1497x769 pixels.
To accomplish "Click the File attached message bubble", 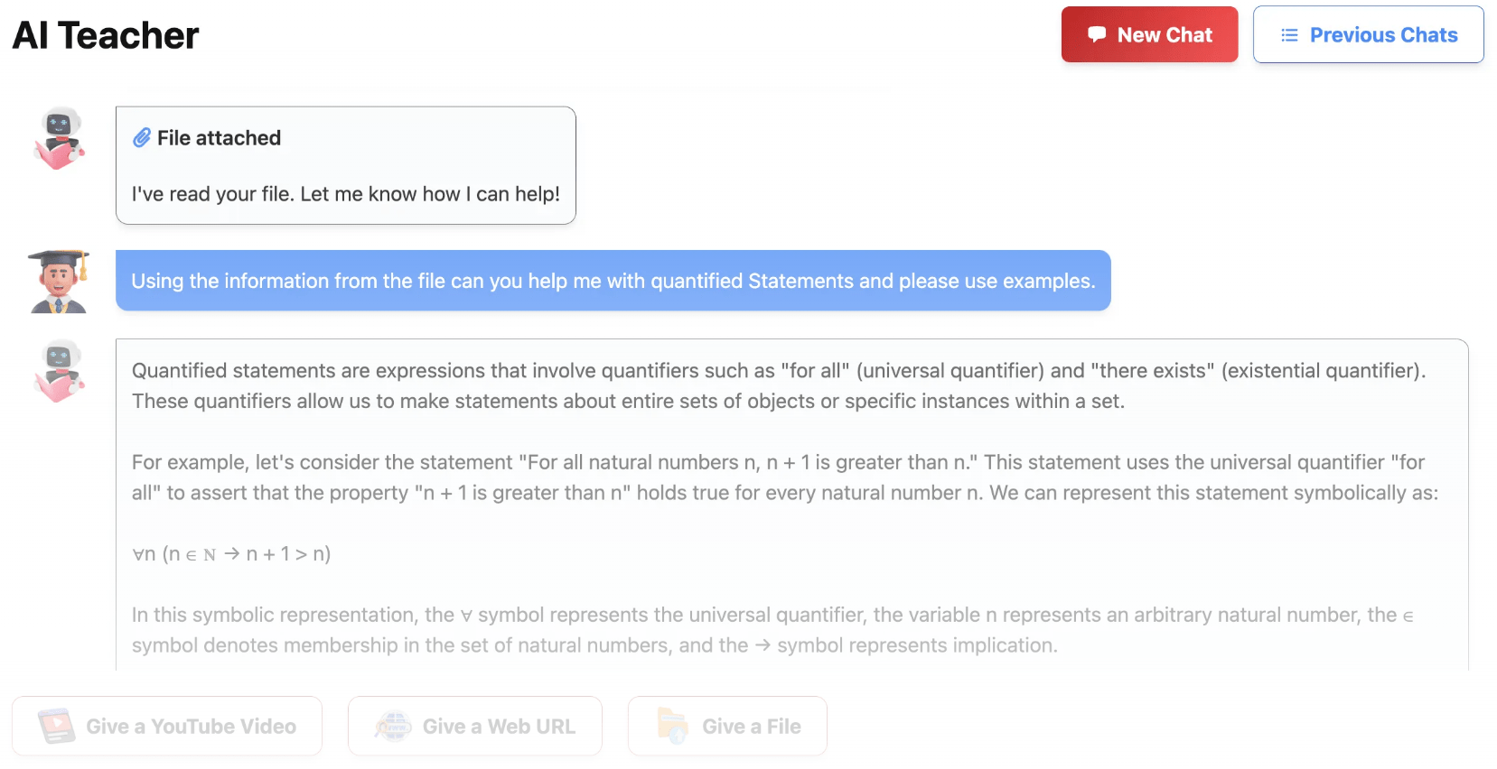I will 345,166.
